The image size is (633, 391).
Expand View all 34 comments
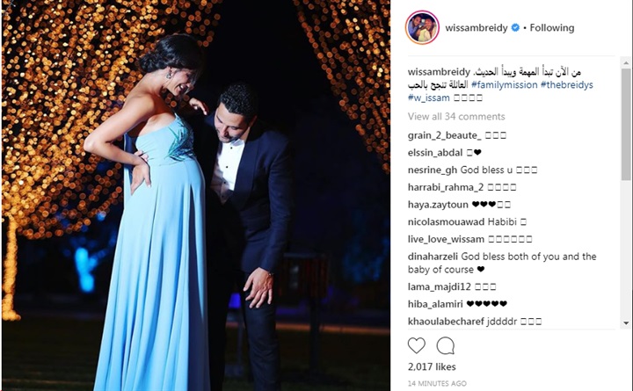click(456, 117)
